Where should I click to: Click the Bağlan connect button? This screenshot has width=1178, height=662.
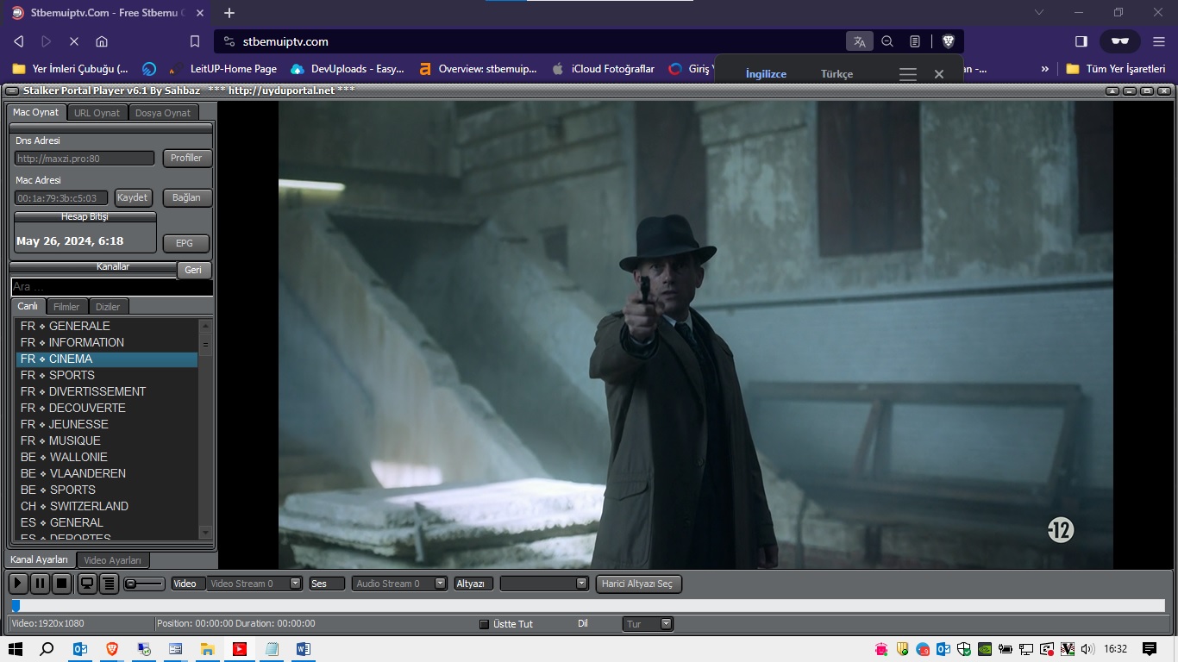pyautogui.click(x=186, y=197)
